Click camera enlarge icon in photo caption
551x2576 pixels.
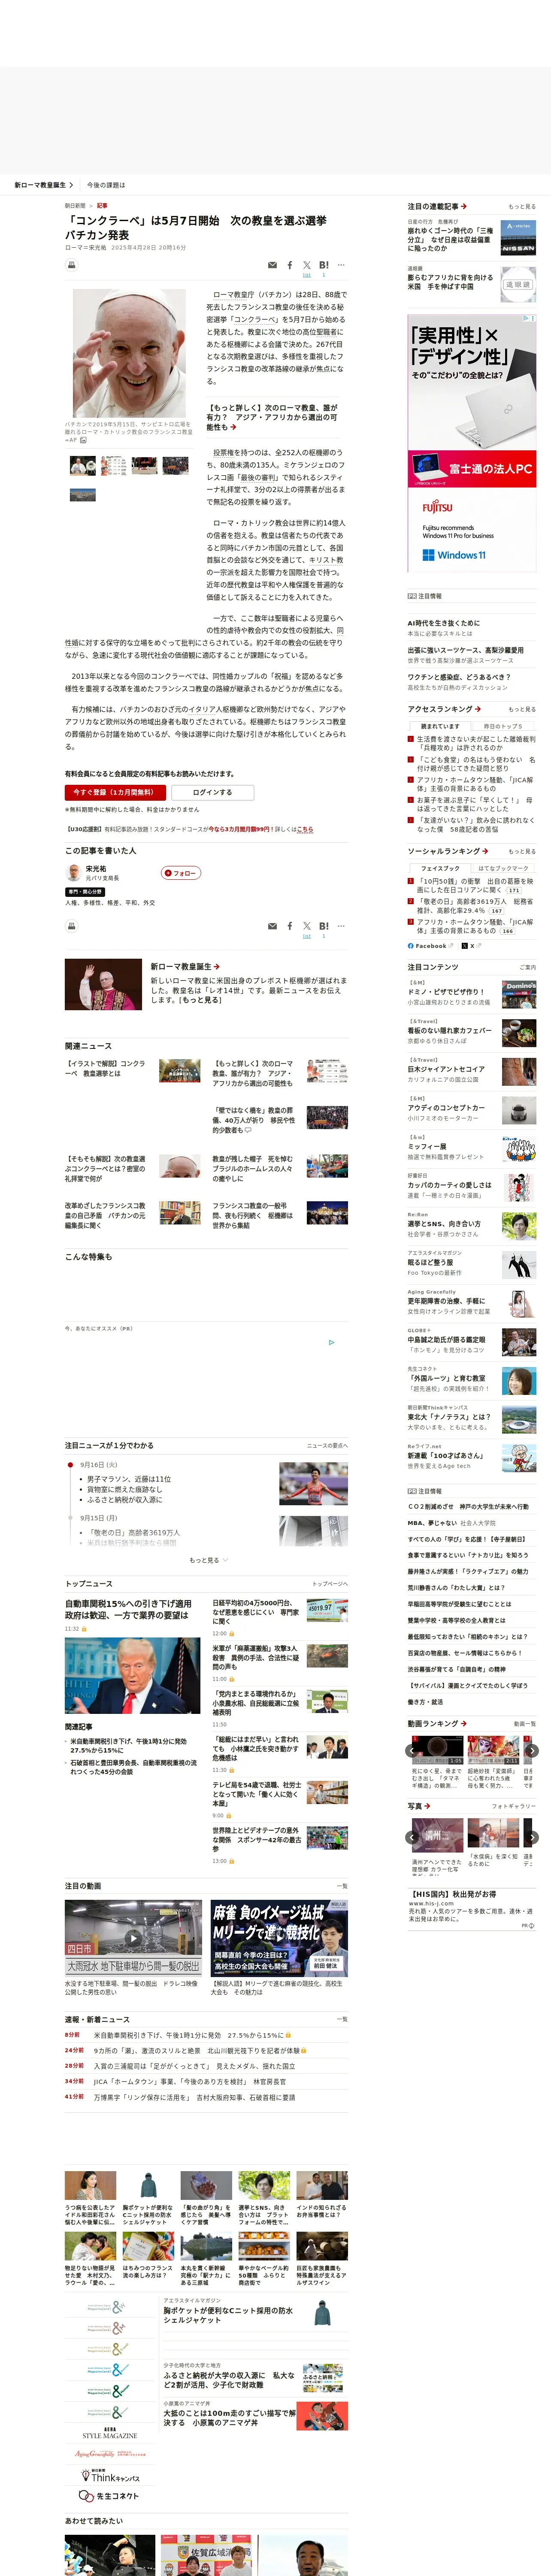83,440
